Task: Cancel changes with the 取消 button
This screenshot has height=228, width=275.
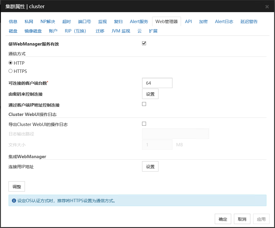Action: tap(242, 219)
